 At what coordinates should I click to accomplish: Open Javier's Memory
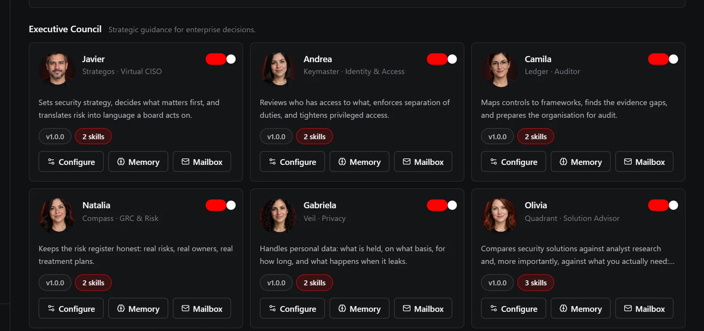[x=138, y=162]
